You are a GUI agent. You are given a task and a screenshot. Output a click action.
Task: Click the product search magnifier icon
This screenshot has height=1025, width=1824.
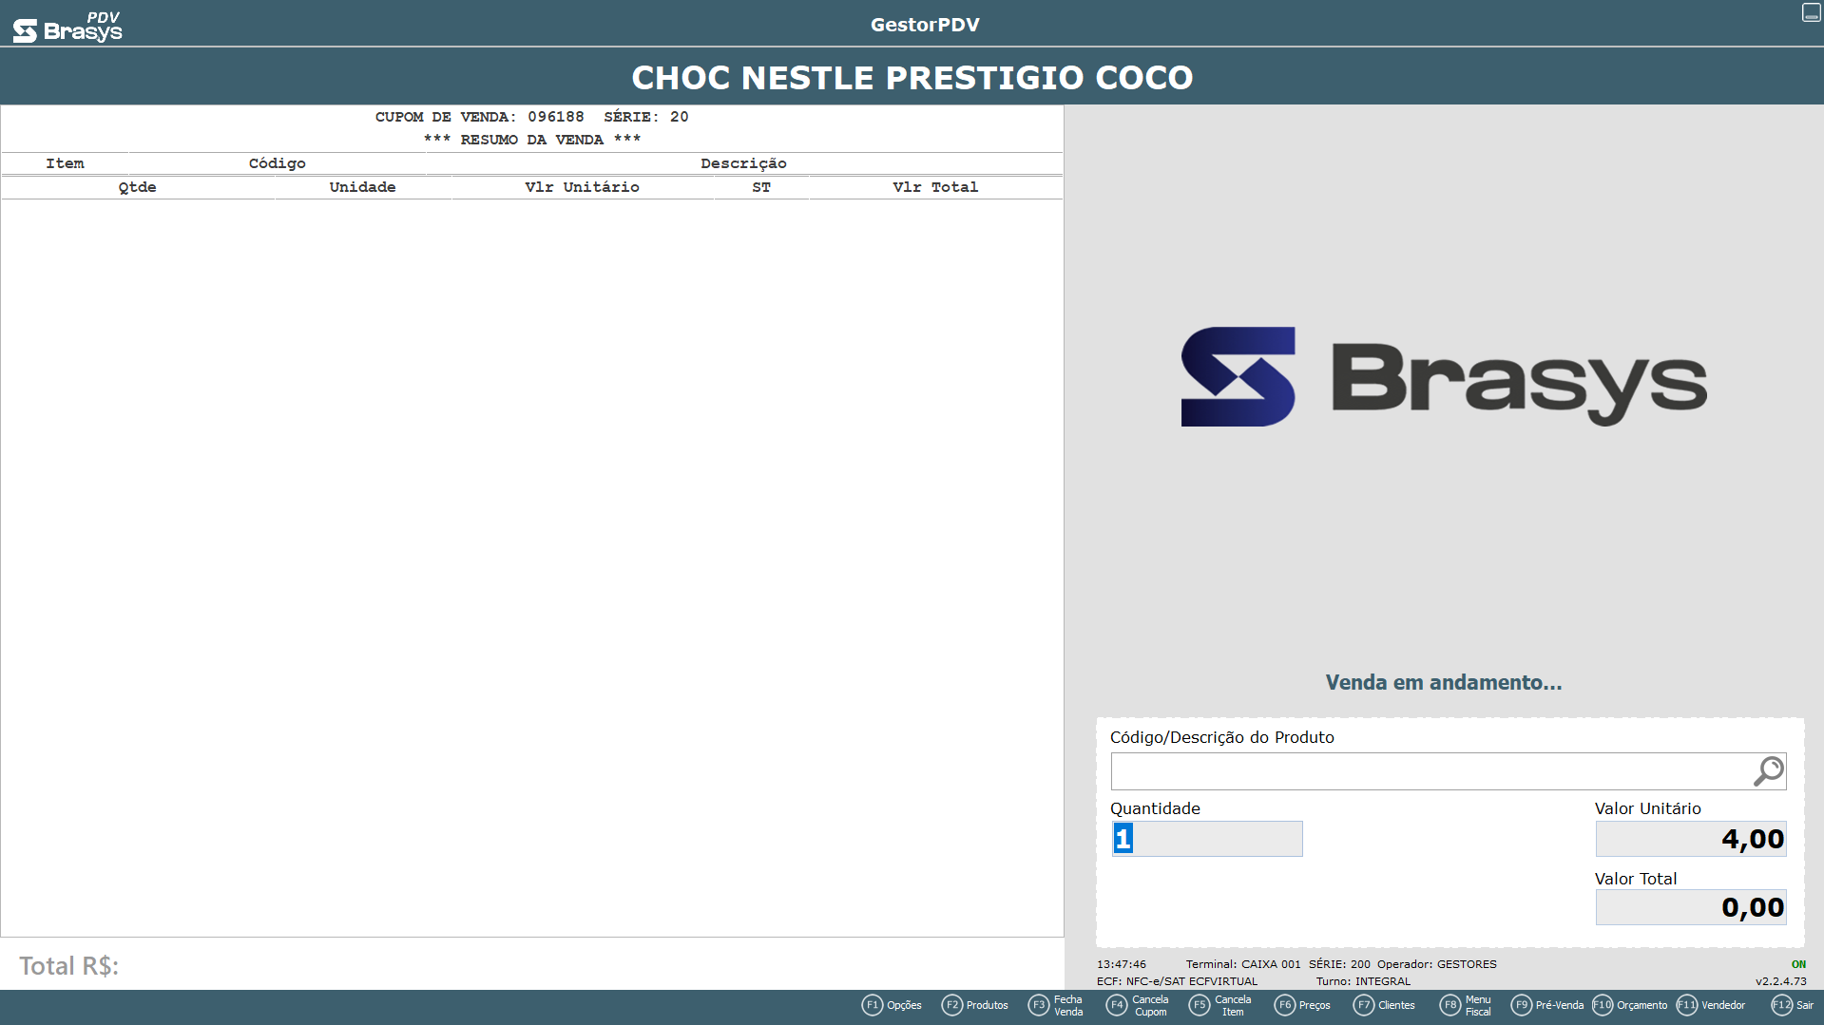[x=1768, y=771]
